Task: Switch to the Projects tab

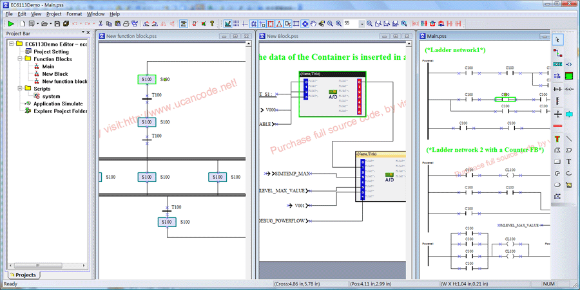Action: (23, 275)
